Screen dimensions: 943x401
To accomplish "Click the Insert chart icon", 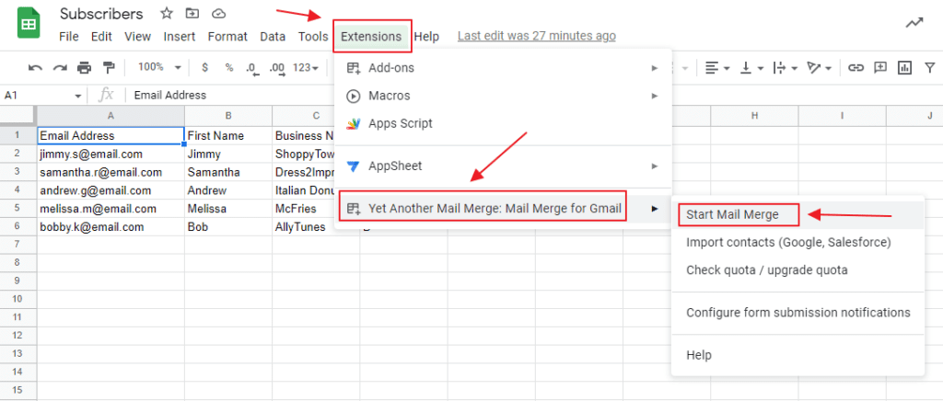I will click(904, 68).
